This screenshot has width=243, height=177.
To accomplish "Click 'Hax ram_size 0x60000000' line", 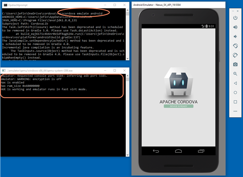I will (x=20, y=86).
